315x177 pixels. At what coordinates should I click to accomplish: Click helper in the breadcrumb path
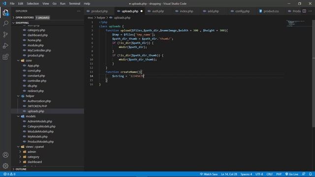(101, 18)
